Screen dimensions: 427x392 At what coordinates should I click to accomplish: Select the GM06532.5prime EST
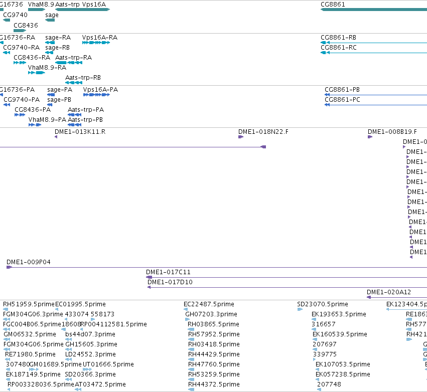(7, 340)
